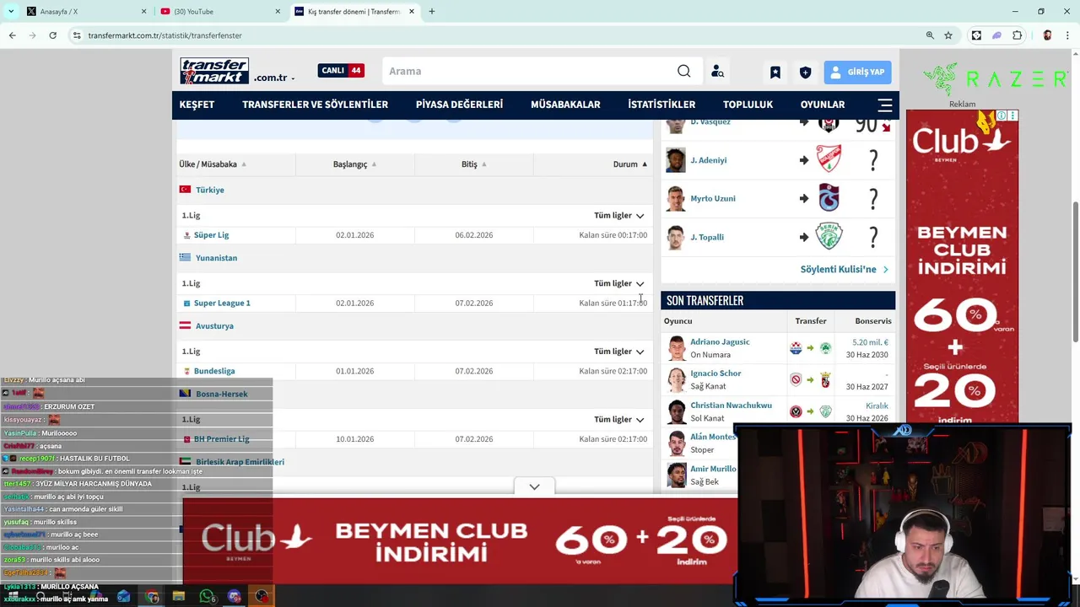
Task: Open the Yunanistan country link
Action: [216, 258]
